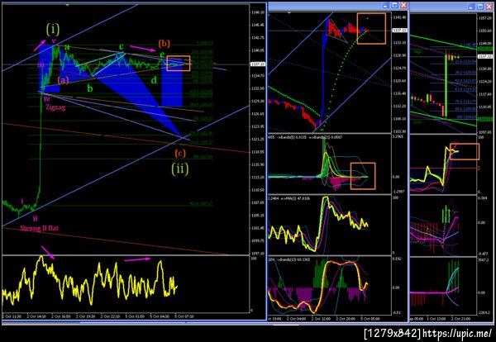Click the '2 Oct 21:00' time label in right chart
496x342 pixels.
(462, 319)
